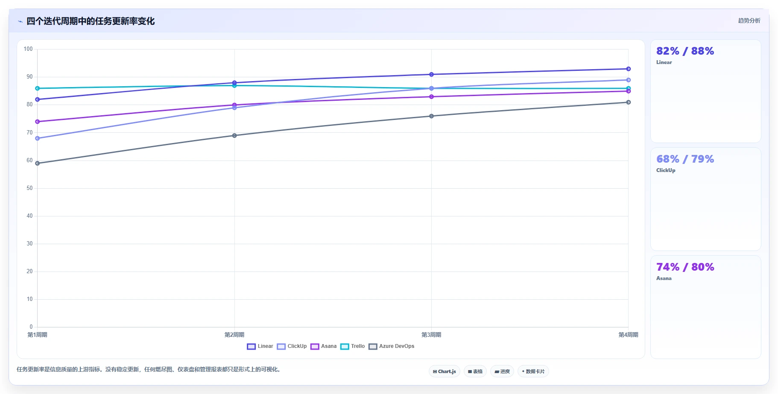The image size is (778, 394).
Task: Toggle Azure DevOps series in the legend
Action: 392,346
